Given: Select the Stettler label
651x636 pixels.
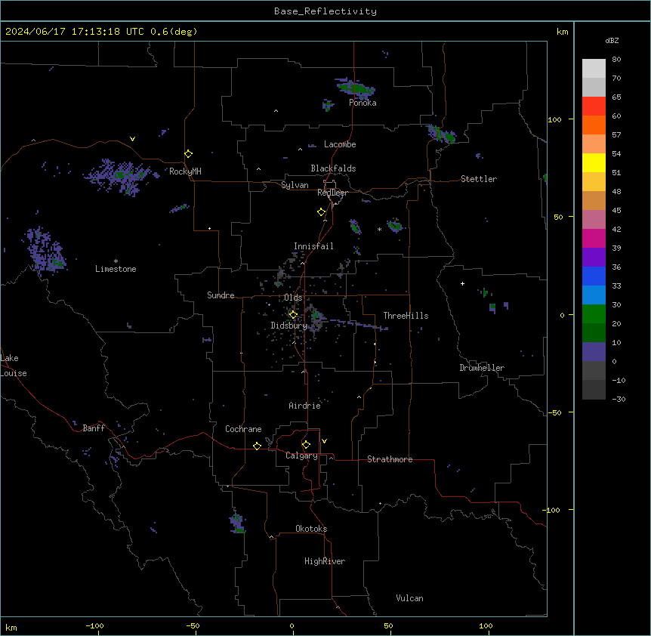Looking at the screenshot, I should click(479, 179).
